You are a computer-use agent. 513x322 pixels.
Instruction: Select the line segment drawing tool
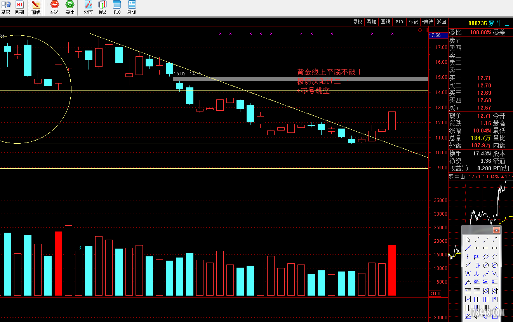pyautogui.click(x=477, y=239)
